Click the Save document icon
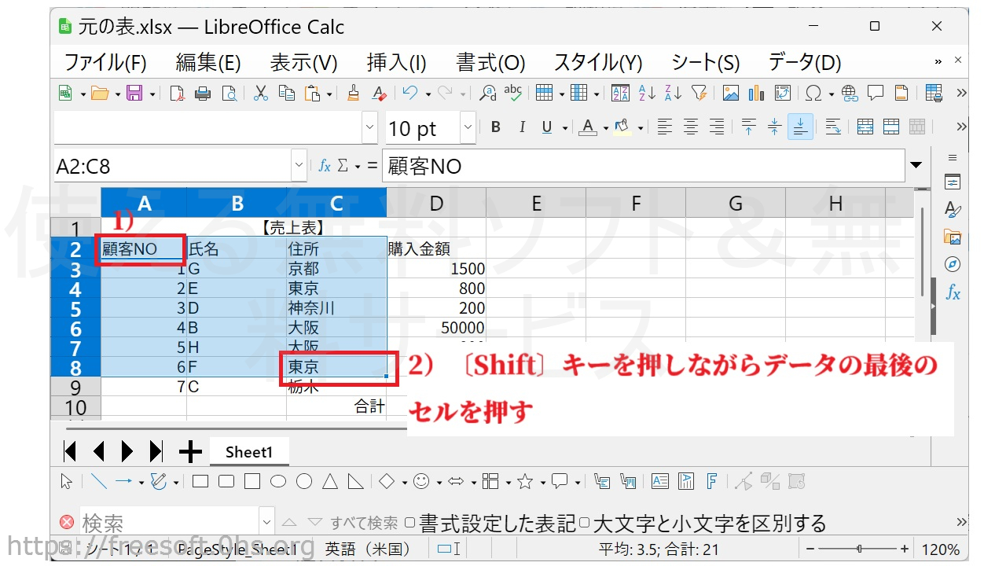 [x=134, y=94]
